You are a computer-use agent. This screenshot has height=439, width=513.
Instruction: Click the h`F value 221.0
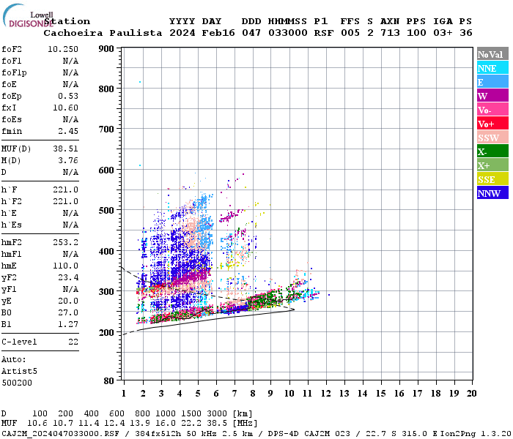[x=65, y=190]
